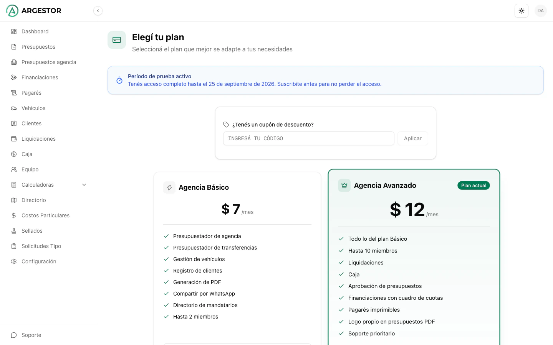Open Calculadoras in the sidebar

[x=49, y=185]
